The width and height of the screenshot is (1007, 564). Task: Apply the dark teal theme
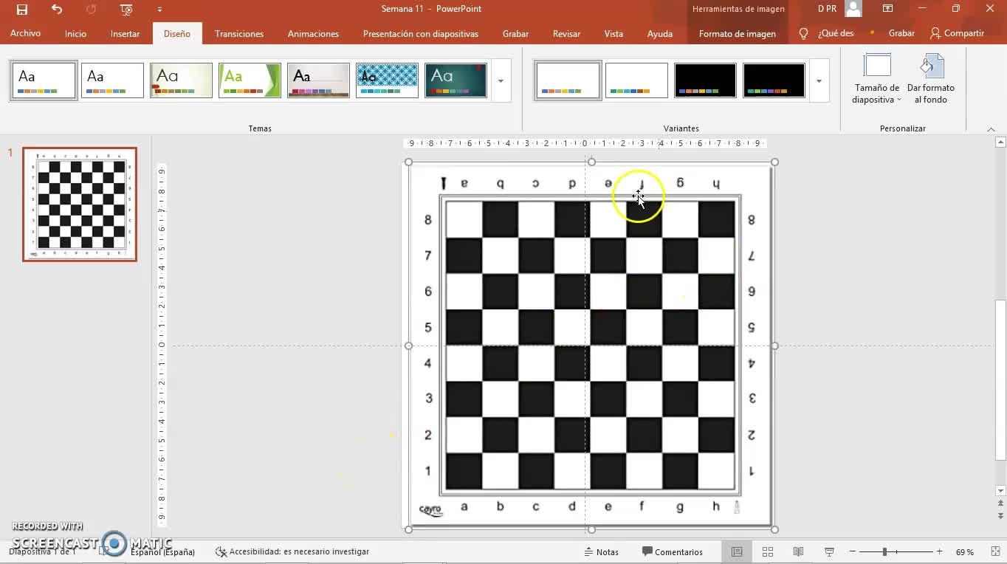[456, 80]
